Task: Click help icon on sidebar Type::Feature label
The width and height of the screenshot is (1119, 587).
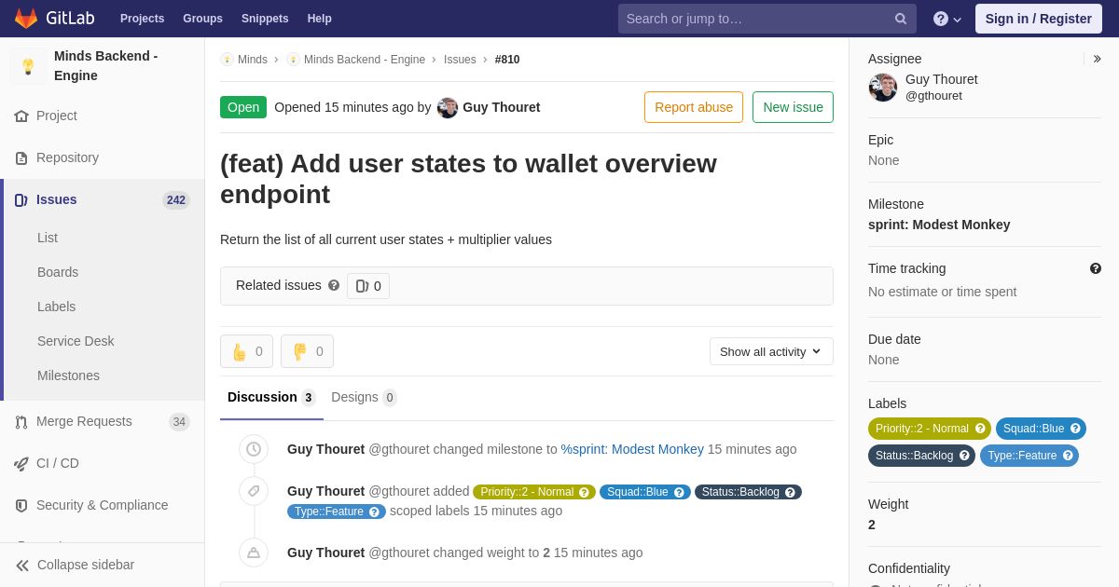Action: [1068, 456]
